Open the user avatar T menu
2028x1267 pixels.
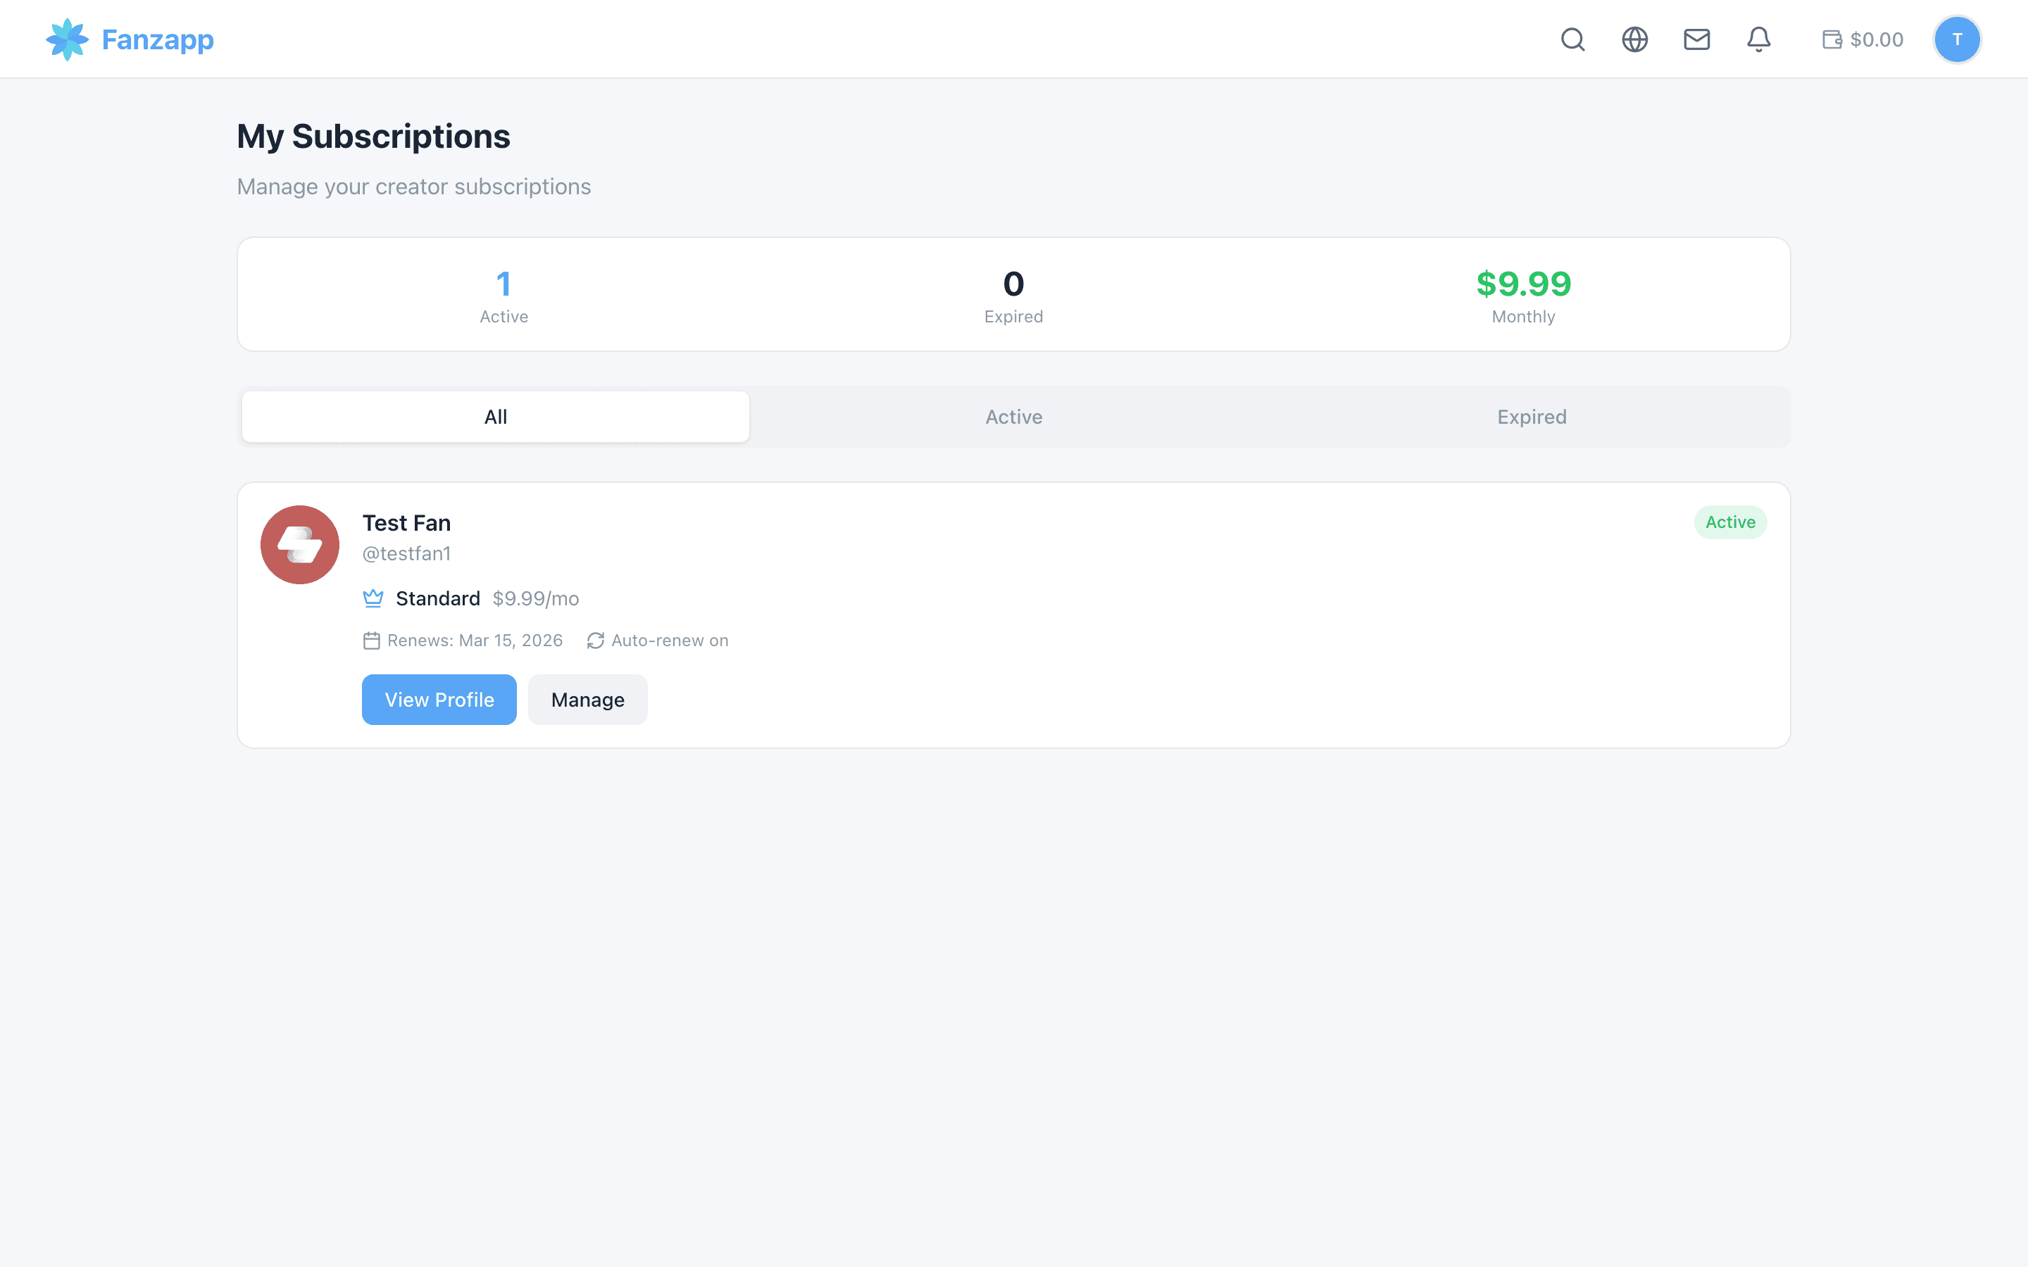[1957, 39]
